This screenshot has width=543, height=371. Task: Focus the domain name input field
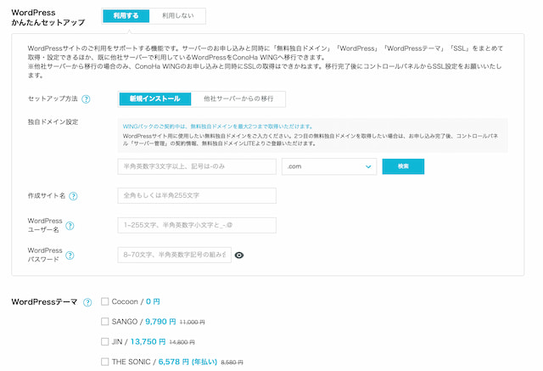click(197, 166)
